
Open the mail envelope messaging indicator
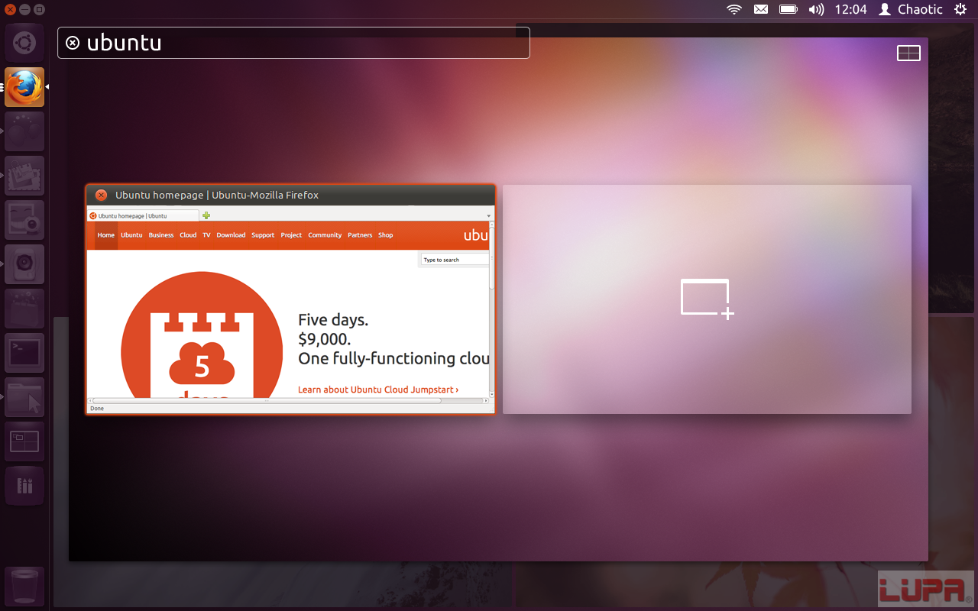[x=761, y=9]
